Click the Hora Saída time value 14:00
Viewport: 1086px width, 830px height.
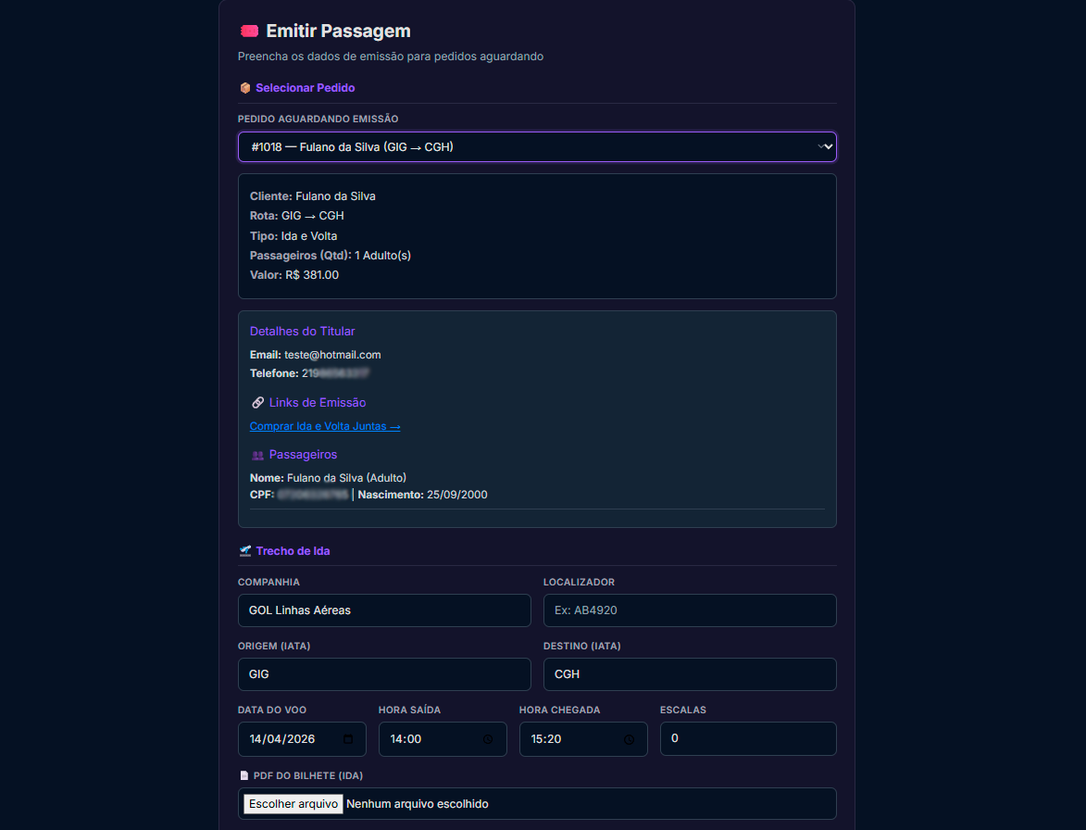[x=406, y=739]
